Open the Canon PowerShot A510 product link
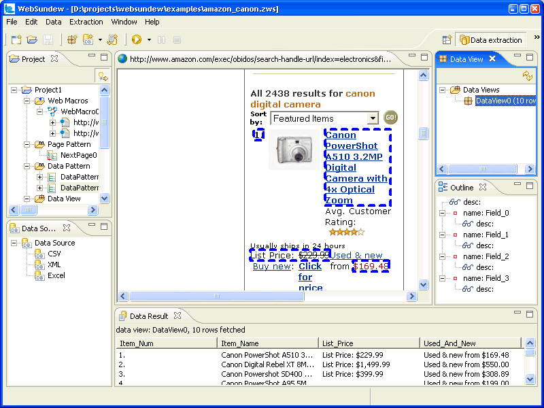This screenshot has height=408, width=544. click(357, 167)
